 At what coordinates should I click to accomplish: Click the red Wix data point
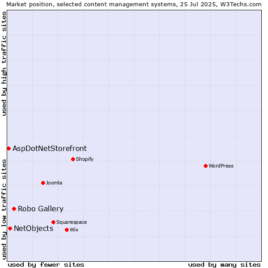click(x=67, y=230)
